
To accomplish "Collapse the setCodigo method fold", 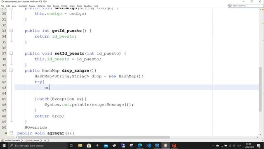I will [11, 8].
